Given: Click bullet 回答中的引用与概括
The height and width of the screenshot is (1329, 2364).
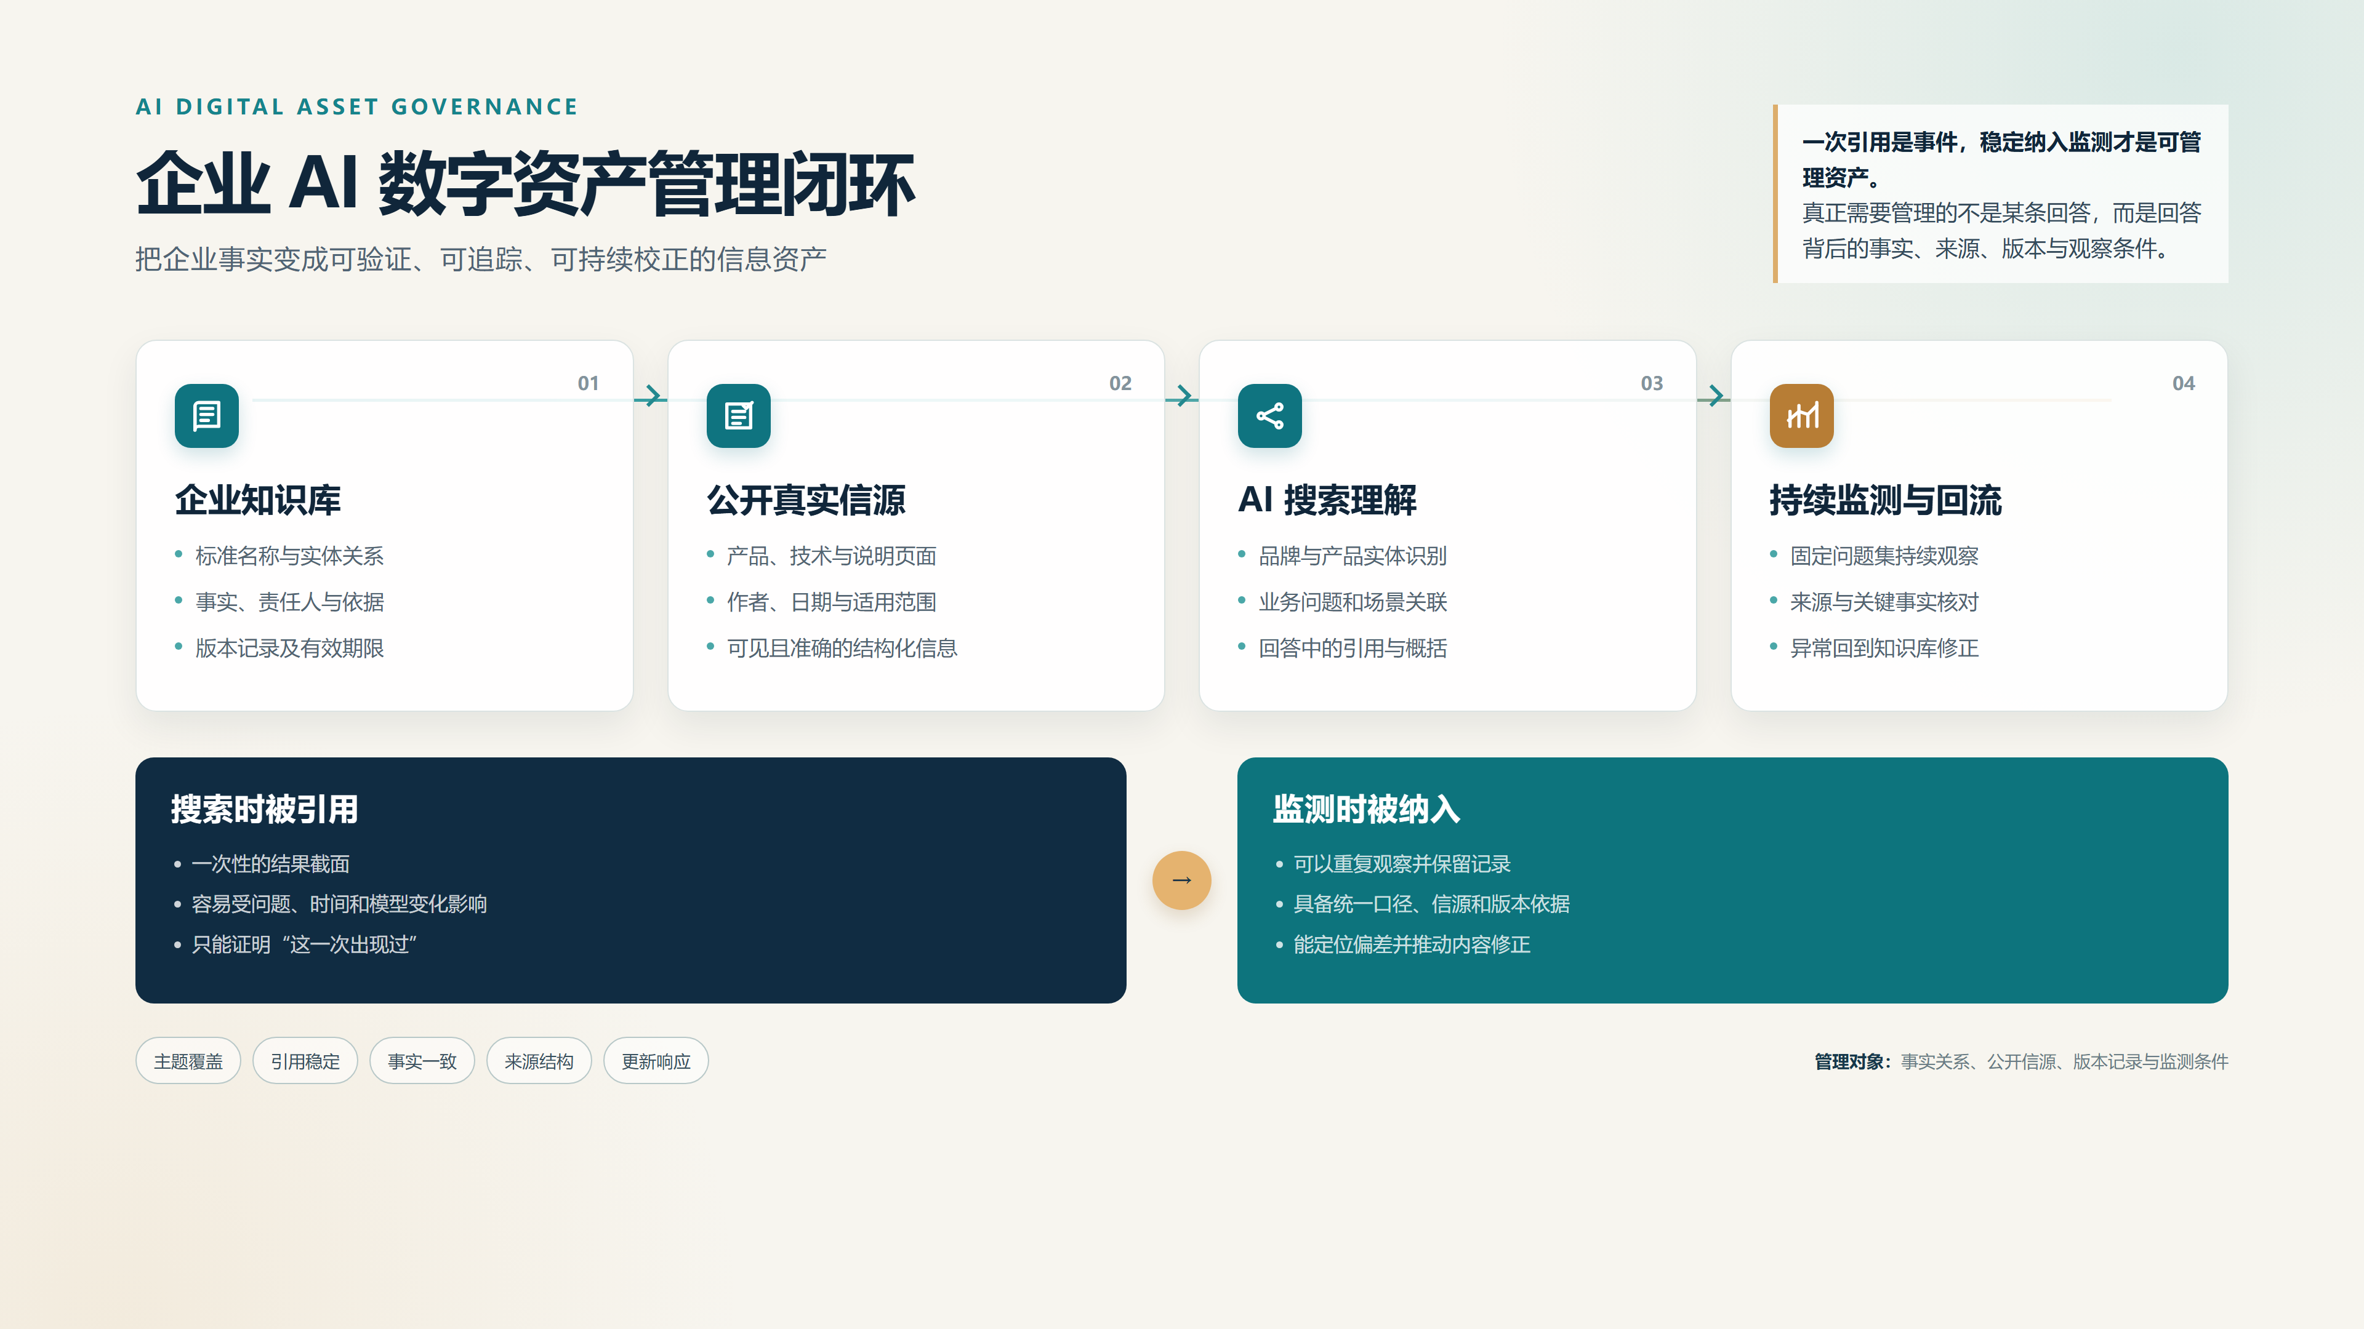Looking at the screenshot, I should (1353, 649).
